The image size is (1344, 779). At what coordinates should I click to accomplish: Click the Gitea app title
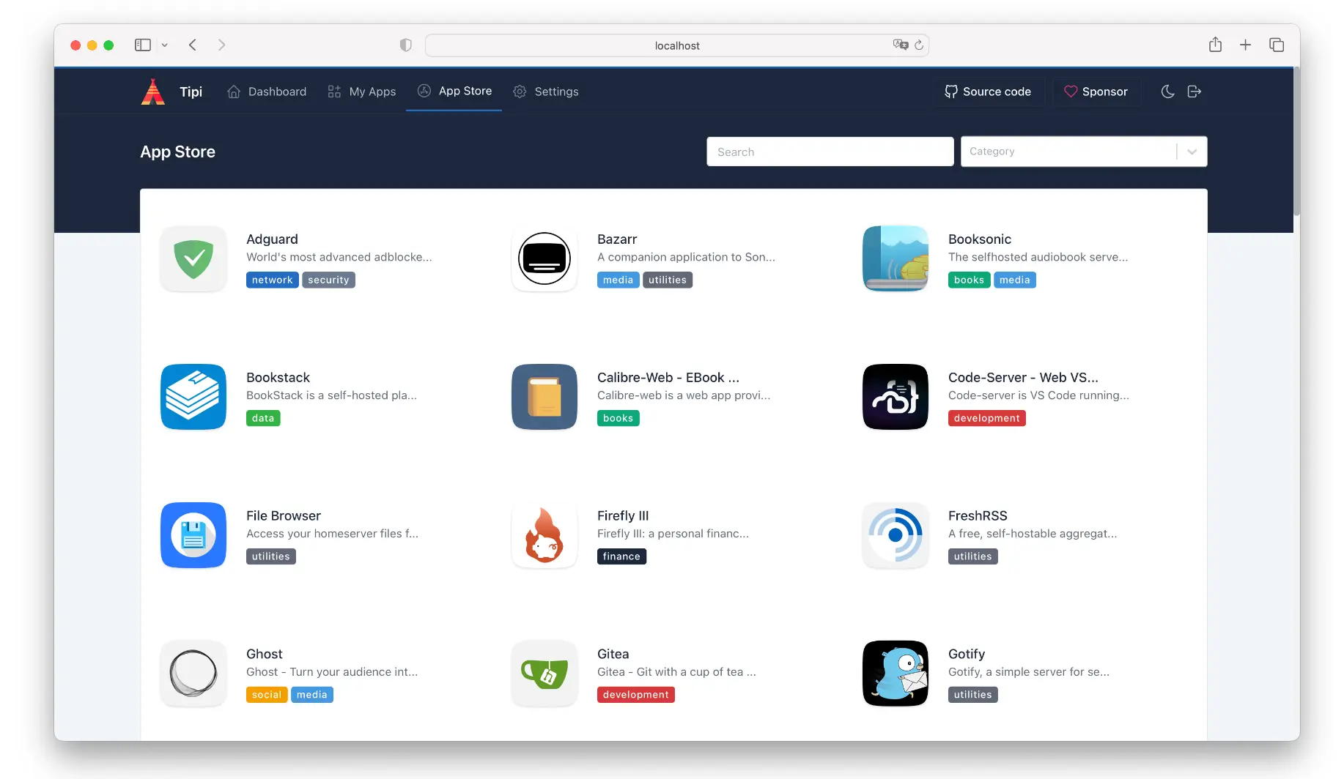click(613, 655)
